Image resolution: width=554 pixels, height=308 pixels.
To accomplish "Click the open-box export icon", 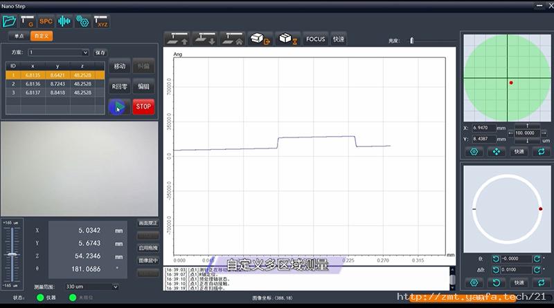I will (x=260, y=39).
